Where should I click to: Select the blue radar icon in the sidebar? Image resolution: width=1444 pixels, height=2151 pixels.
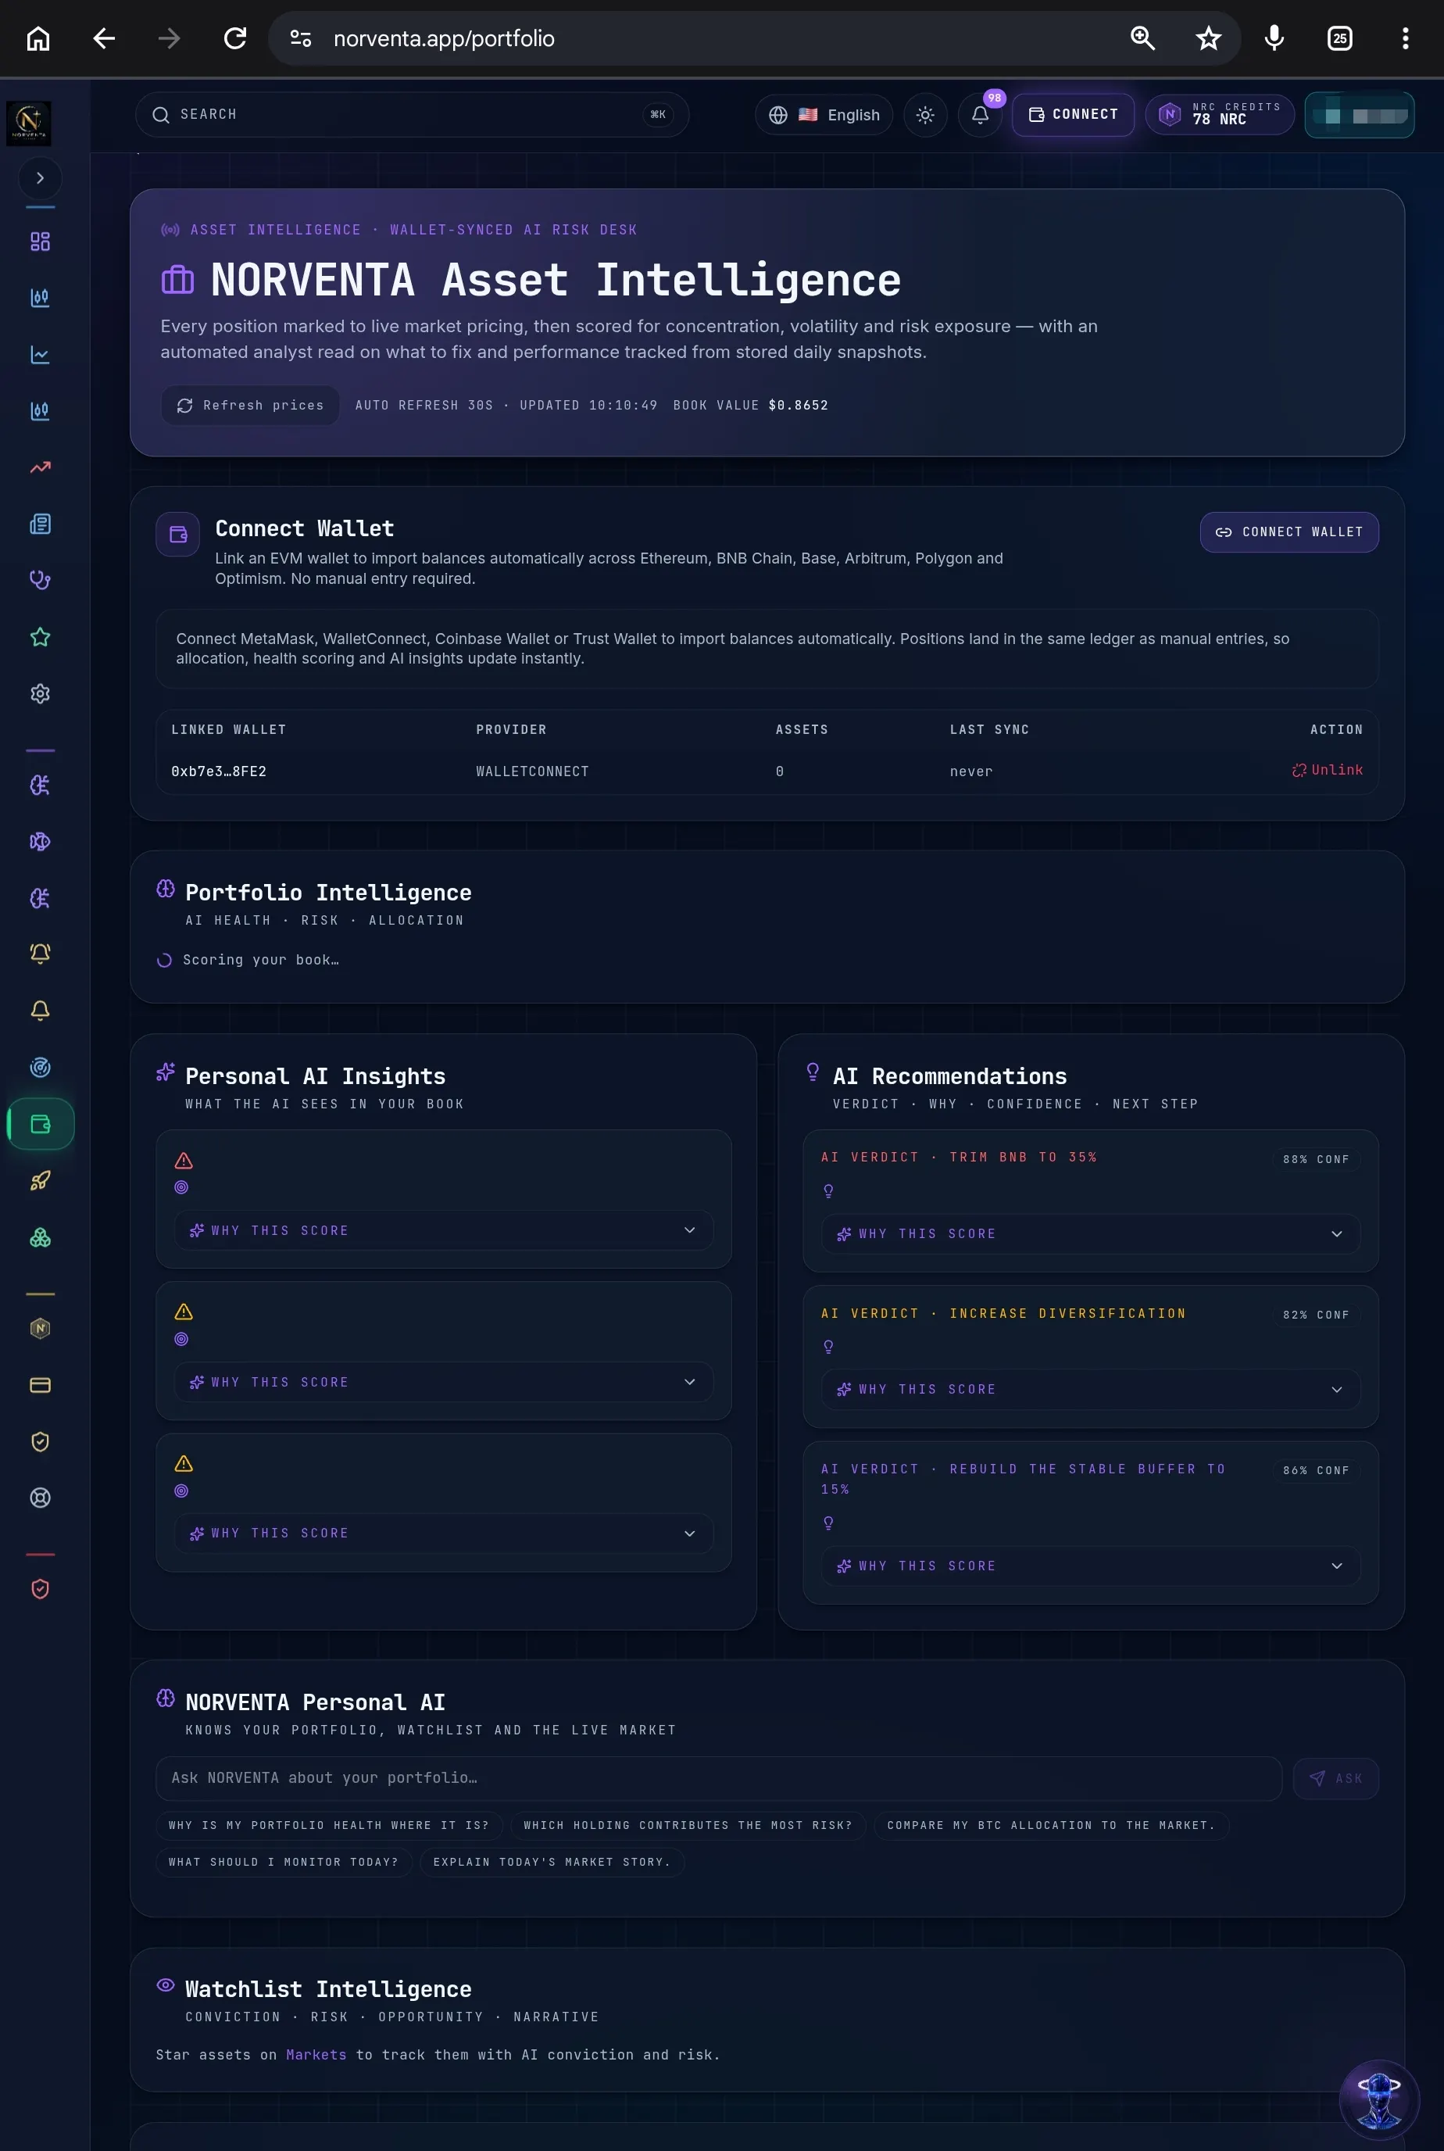coord(40,1067)
